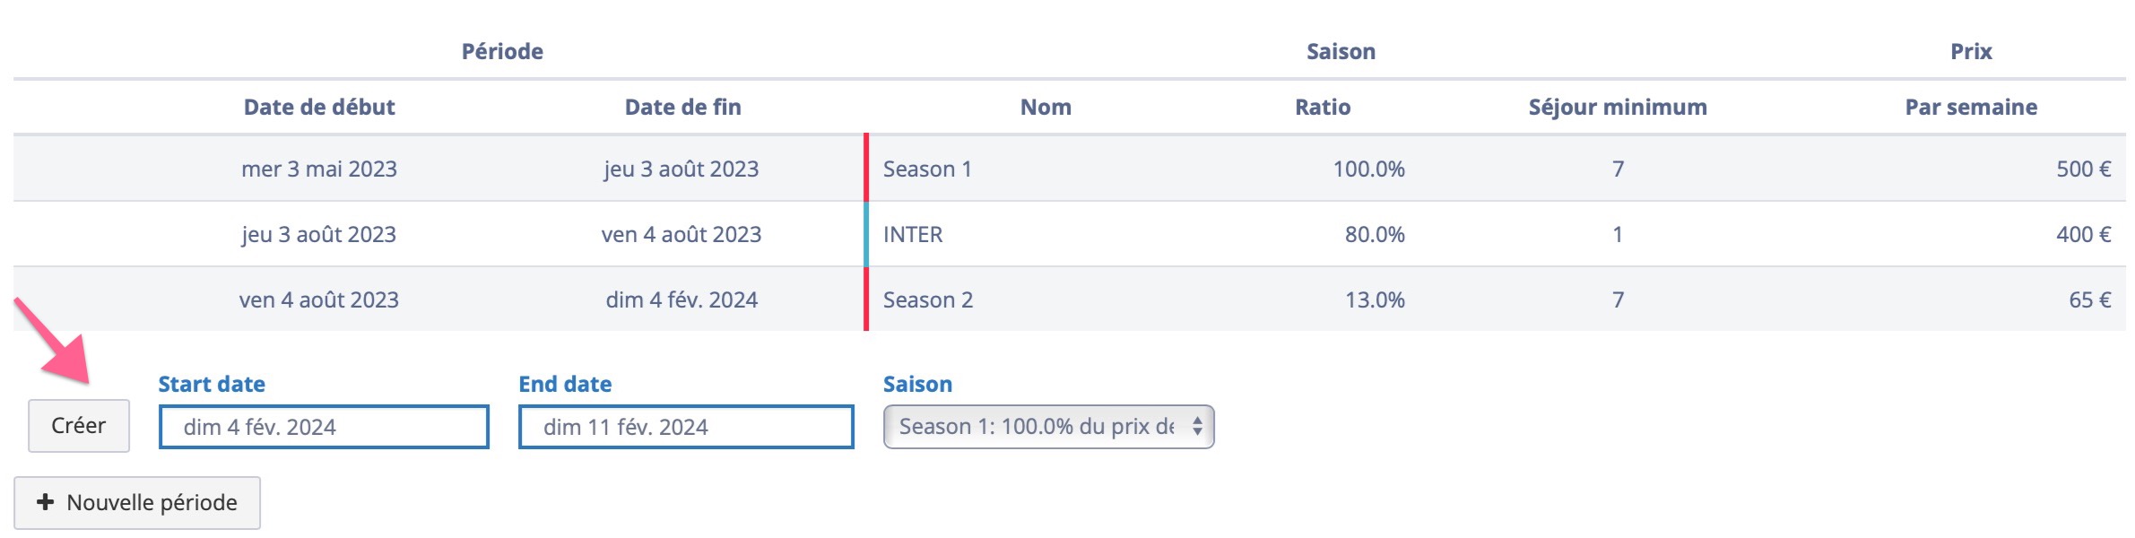
Task: Click the Nouvelle période button
Action: point(137,503)
